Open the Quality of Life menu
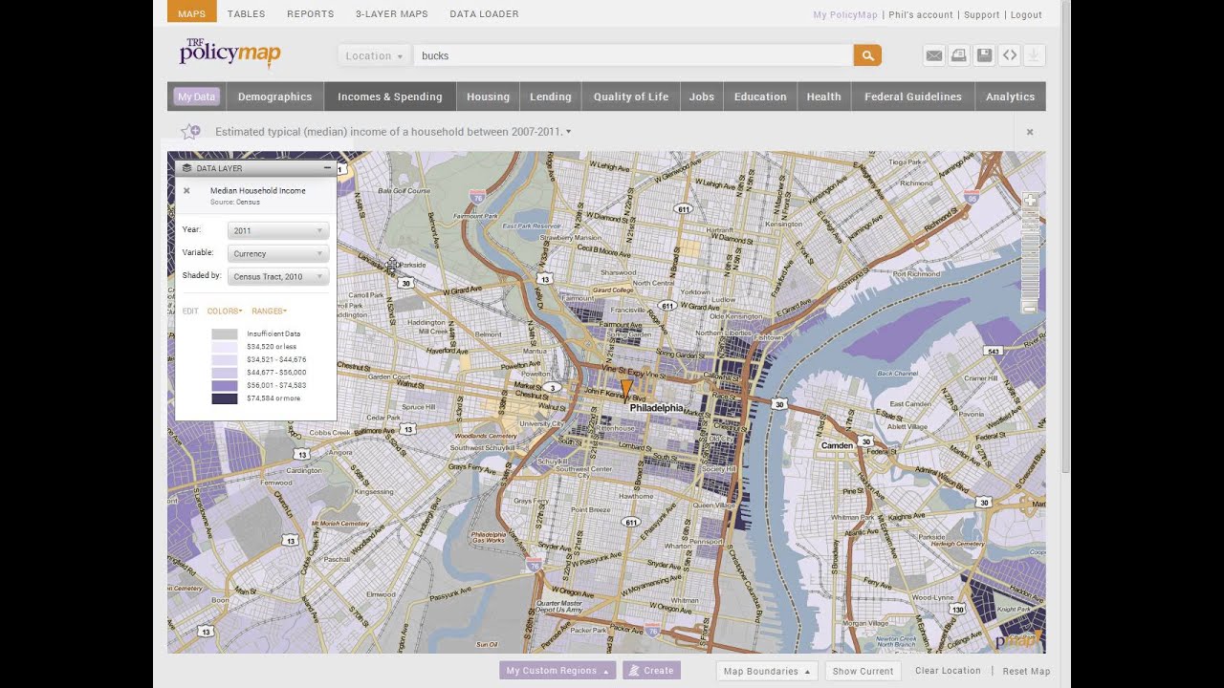Viewport: 1224px width, 688px height. pos(631,97)
